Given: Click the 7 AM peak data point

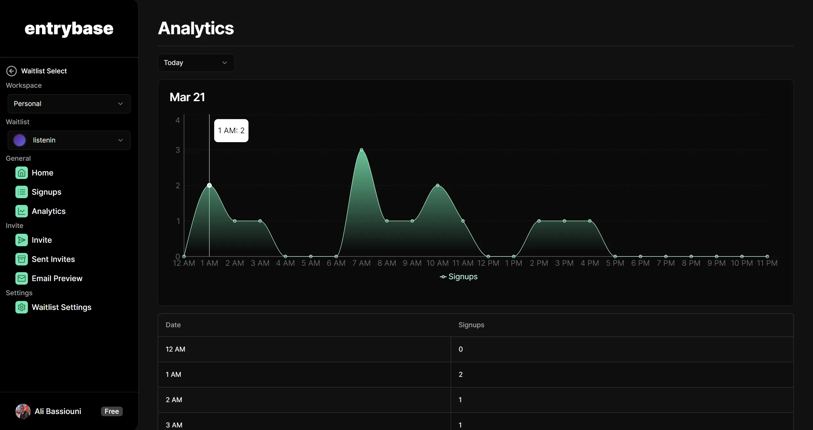Looking at the screenshot, I should (361, 150).
